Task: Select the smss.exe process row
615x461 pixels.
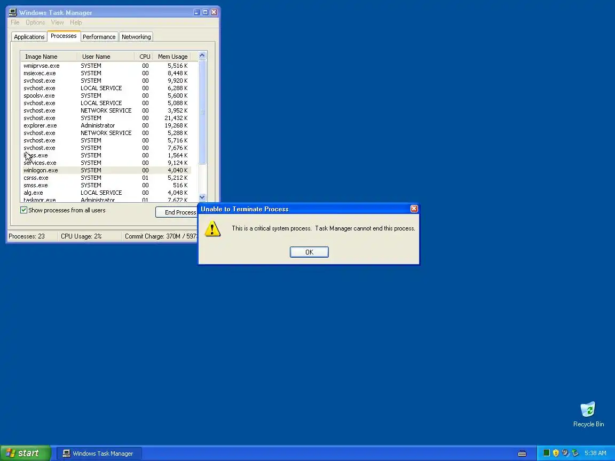Action: coord(106,185)
